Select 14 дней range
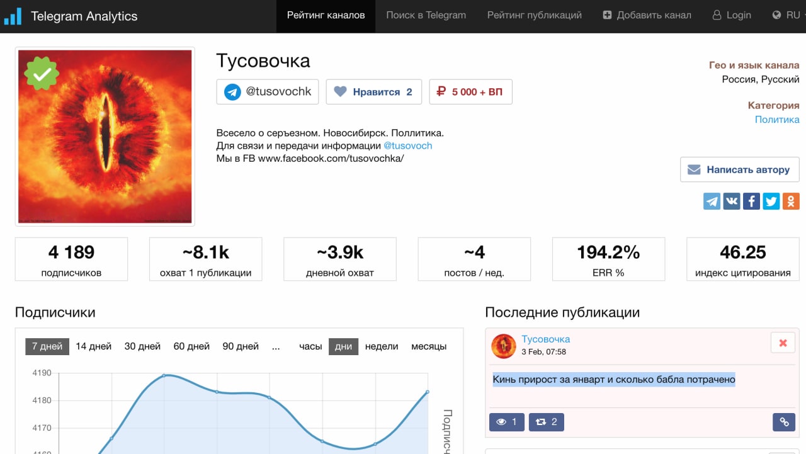This screenshot has width=806, height=454. pyautogui.click(x=94, y=346)
